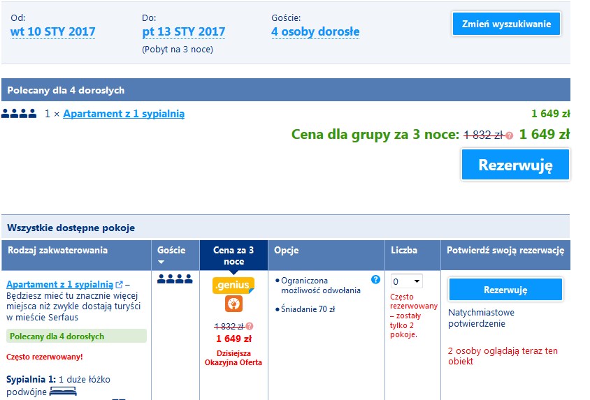Click crossed-out 1 832 zł in table
This screenshot has height=400, width=590.
click(x=229, y=326)
